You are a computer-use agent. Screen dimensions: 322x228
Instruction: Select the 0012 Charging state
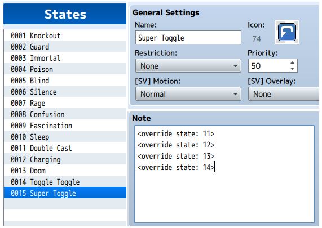pos(65,159)
